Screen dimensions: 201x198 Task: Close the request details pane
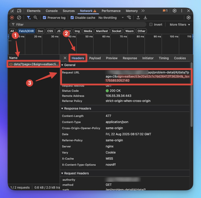coord(65,58)
